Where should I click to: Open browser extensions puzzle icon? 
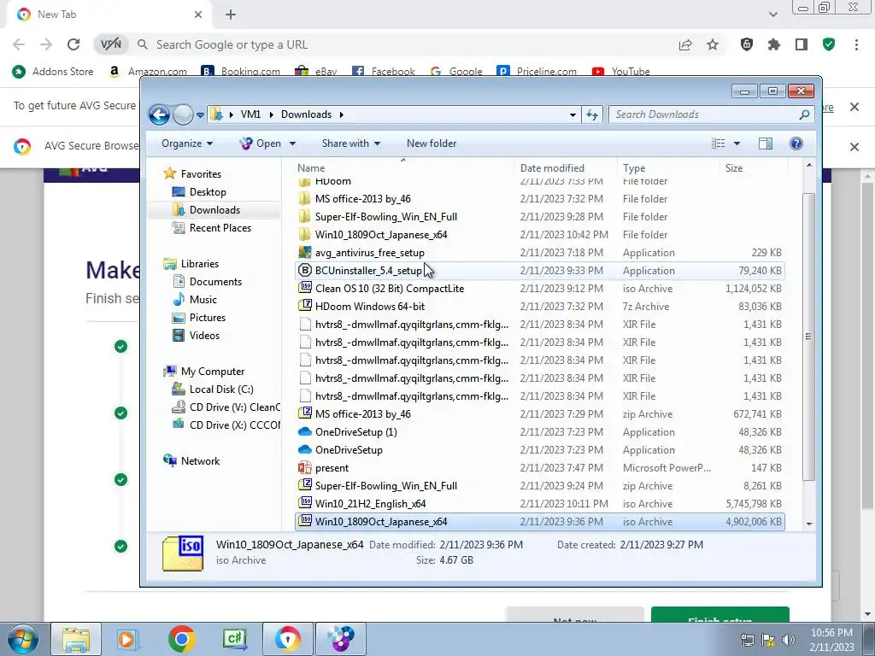pyautogui.click(x=774, y=45)
